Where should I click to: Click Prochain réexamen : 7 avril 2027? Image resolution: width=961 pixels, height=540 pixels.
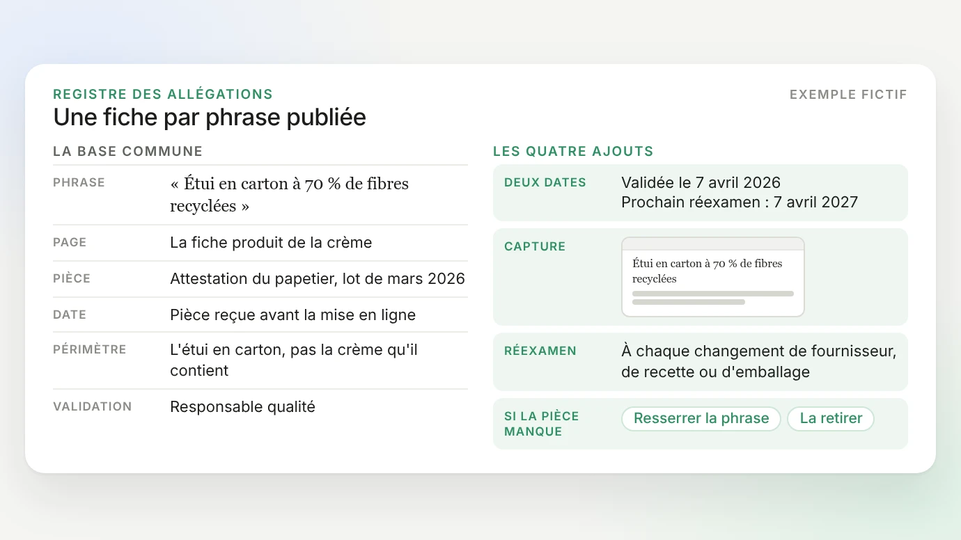click(740, 202)
